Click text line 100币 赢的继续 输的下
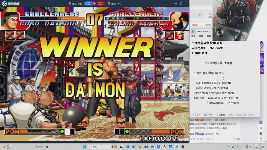 [209, 73]
